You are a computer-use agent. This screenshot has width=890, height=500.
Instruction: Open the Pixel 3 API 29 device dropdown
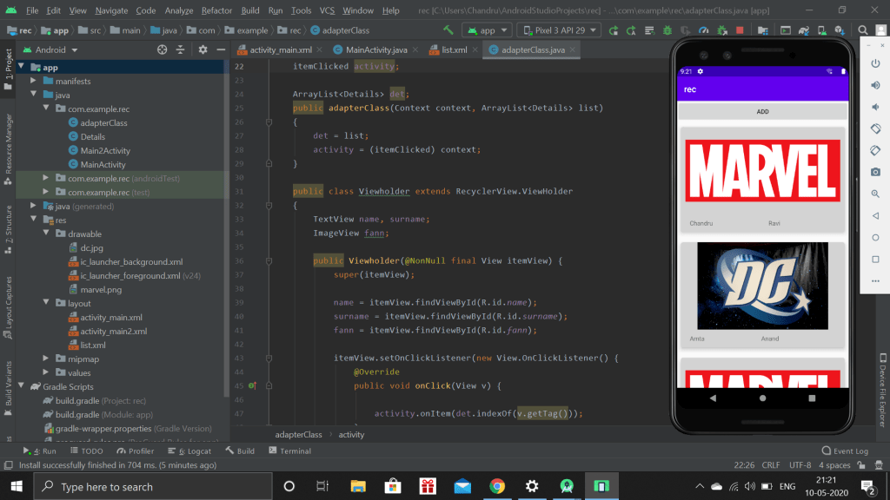click(x=557, y=30)
